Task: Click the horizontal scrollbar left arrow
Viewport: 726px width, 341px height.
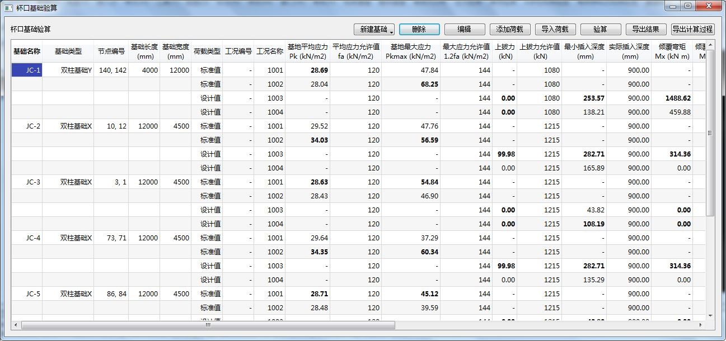Action: click(16, 324)
